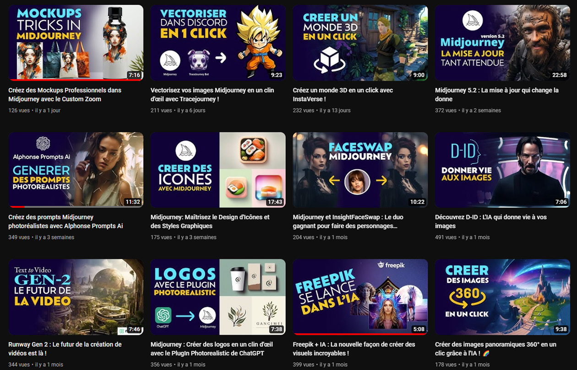Image resolution: width=577 pixels, height=370 pixels.
Task: Click '372 vues • il y a 2 semaines'
Action: (x=468, y=111)
